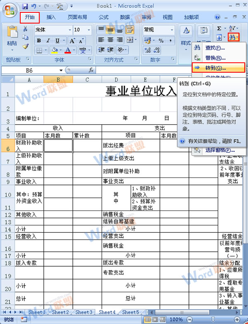Viewport: 248px width, 324px height.
Task: Click the Name Box showing B6
Action: coord(29,71)
